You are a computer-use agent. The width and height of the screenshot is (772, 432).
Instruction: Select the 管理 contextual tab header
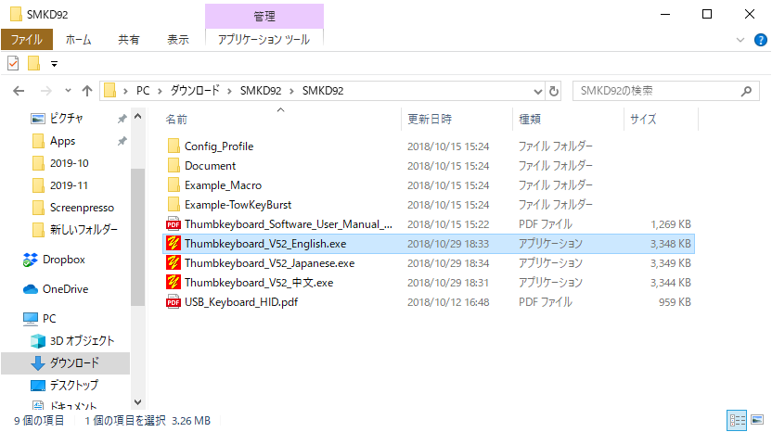pyautogui.click(x=264, y=17)
